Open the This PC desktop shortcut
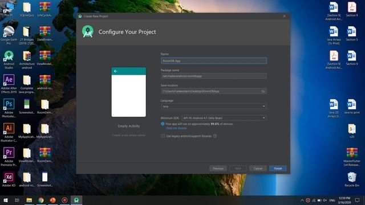The width and height of the screenshot is (365, 205). click(x=9, y=9)
